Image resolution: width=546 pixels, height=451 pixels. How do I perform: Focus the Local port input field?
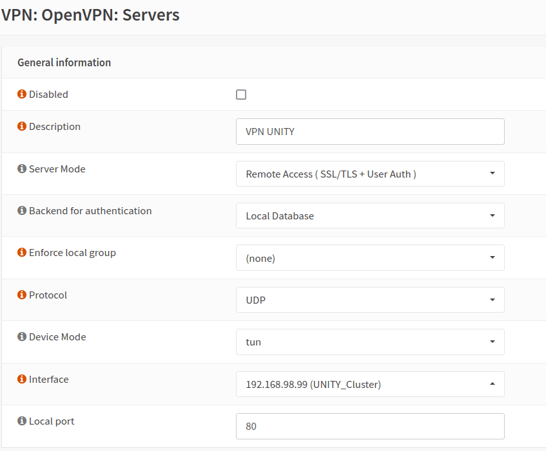(x=370, y=426)
